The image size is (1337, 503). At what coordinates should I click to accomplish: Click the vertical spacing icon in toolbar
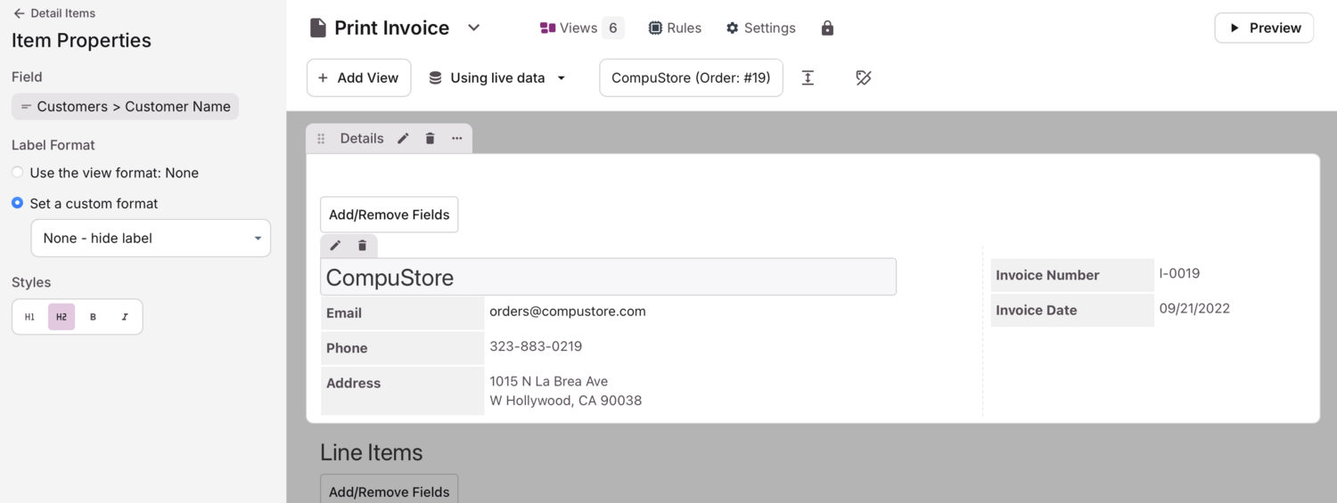pos(808,77)
